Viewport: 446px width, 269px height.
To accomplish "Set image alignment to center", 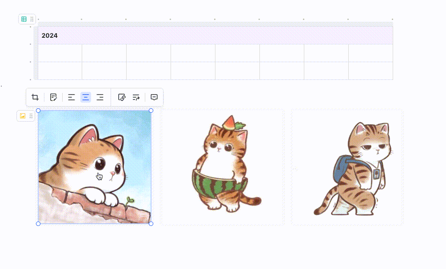I will [86, 97].
